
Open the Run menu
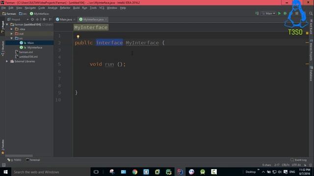[x=84, y=8]
